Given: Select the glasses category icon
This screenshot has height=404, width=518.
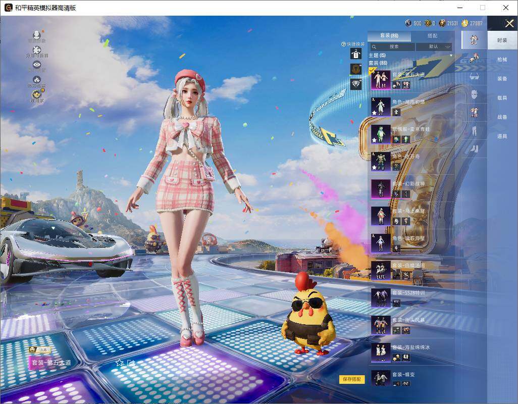Looking at the screenshot, I should click(474, 77).
